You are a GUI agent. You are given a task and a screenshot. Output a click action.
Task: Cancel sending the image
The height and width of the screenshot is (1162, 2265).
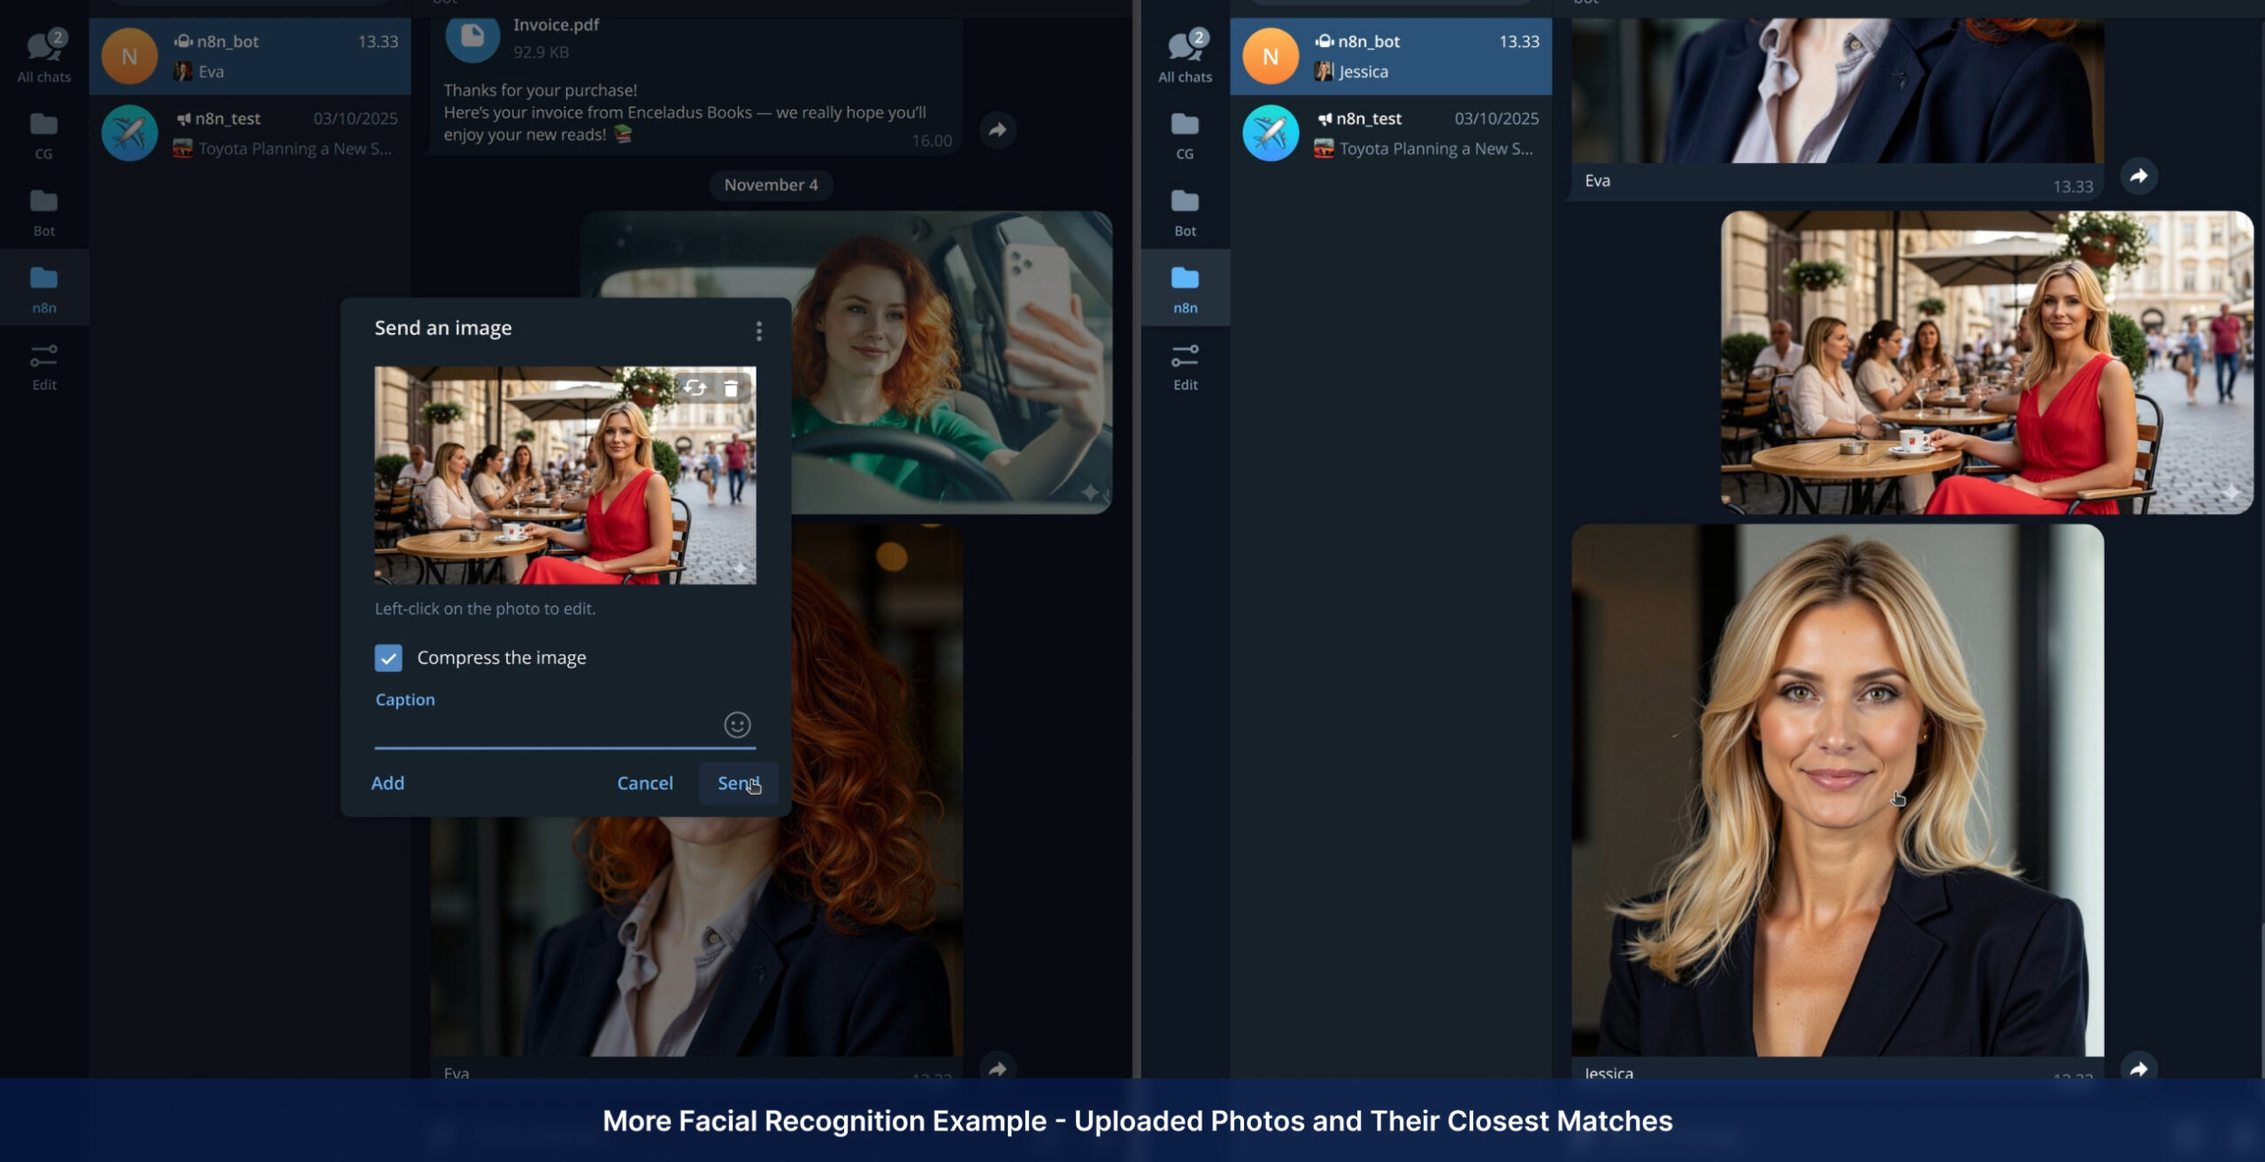pyautogui.click(x=644, y=783)
